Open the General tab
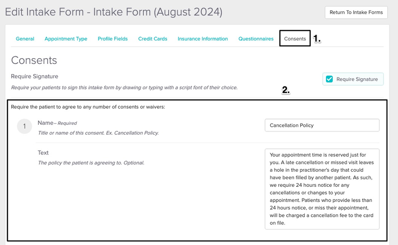 tap(25, 38)
